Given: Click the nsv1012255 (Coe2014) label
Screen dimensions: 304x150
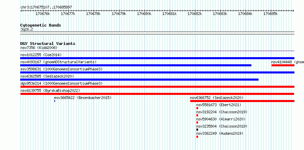Looking at the screenshot, I should pos(41,55).
